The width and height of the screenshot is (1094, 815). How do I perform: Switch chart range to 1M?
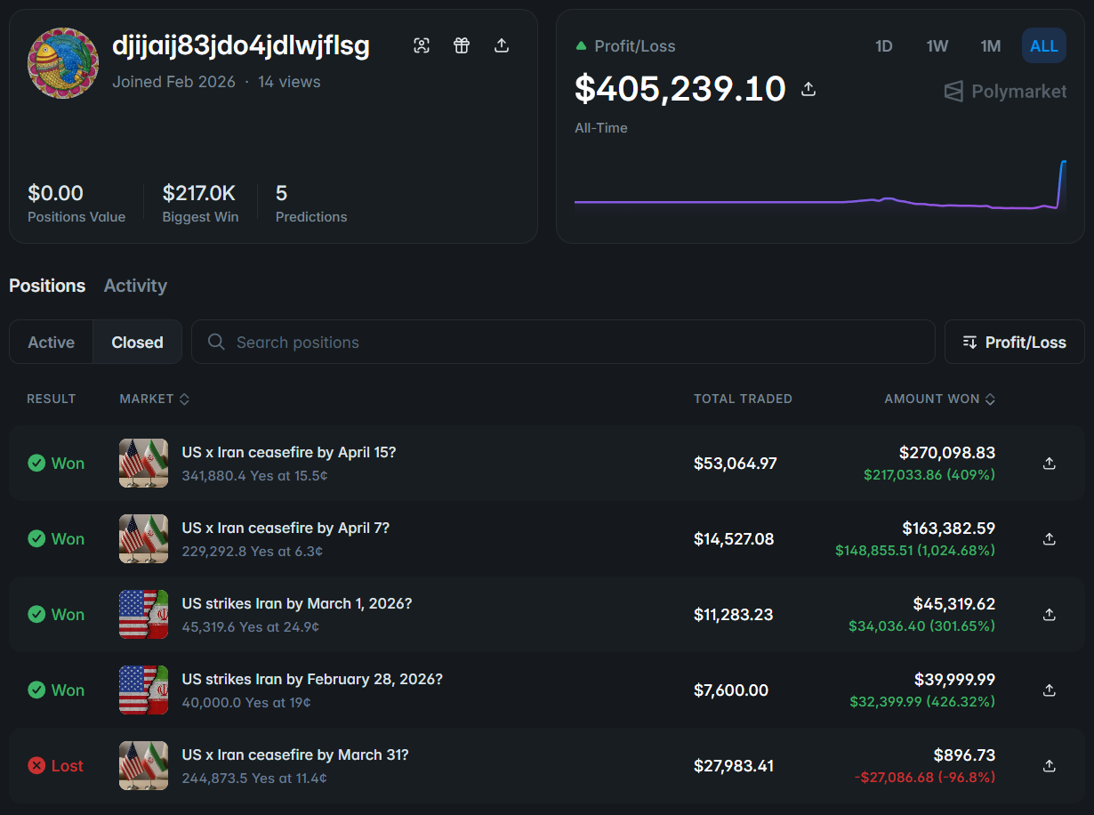pos(990,46)
